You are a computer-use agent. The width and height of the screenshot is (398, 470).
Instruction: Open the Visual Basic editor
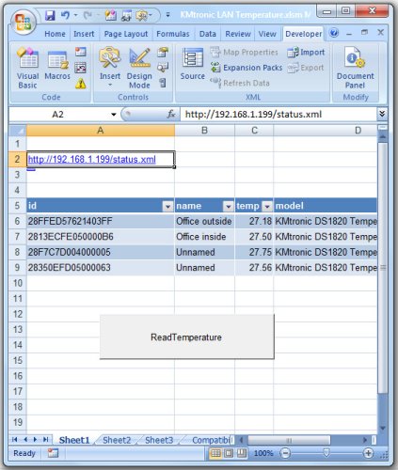[27, 68]
